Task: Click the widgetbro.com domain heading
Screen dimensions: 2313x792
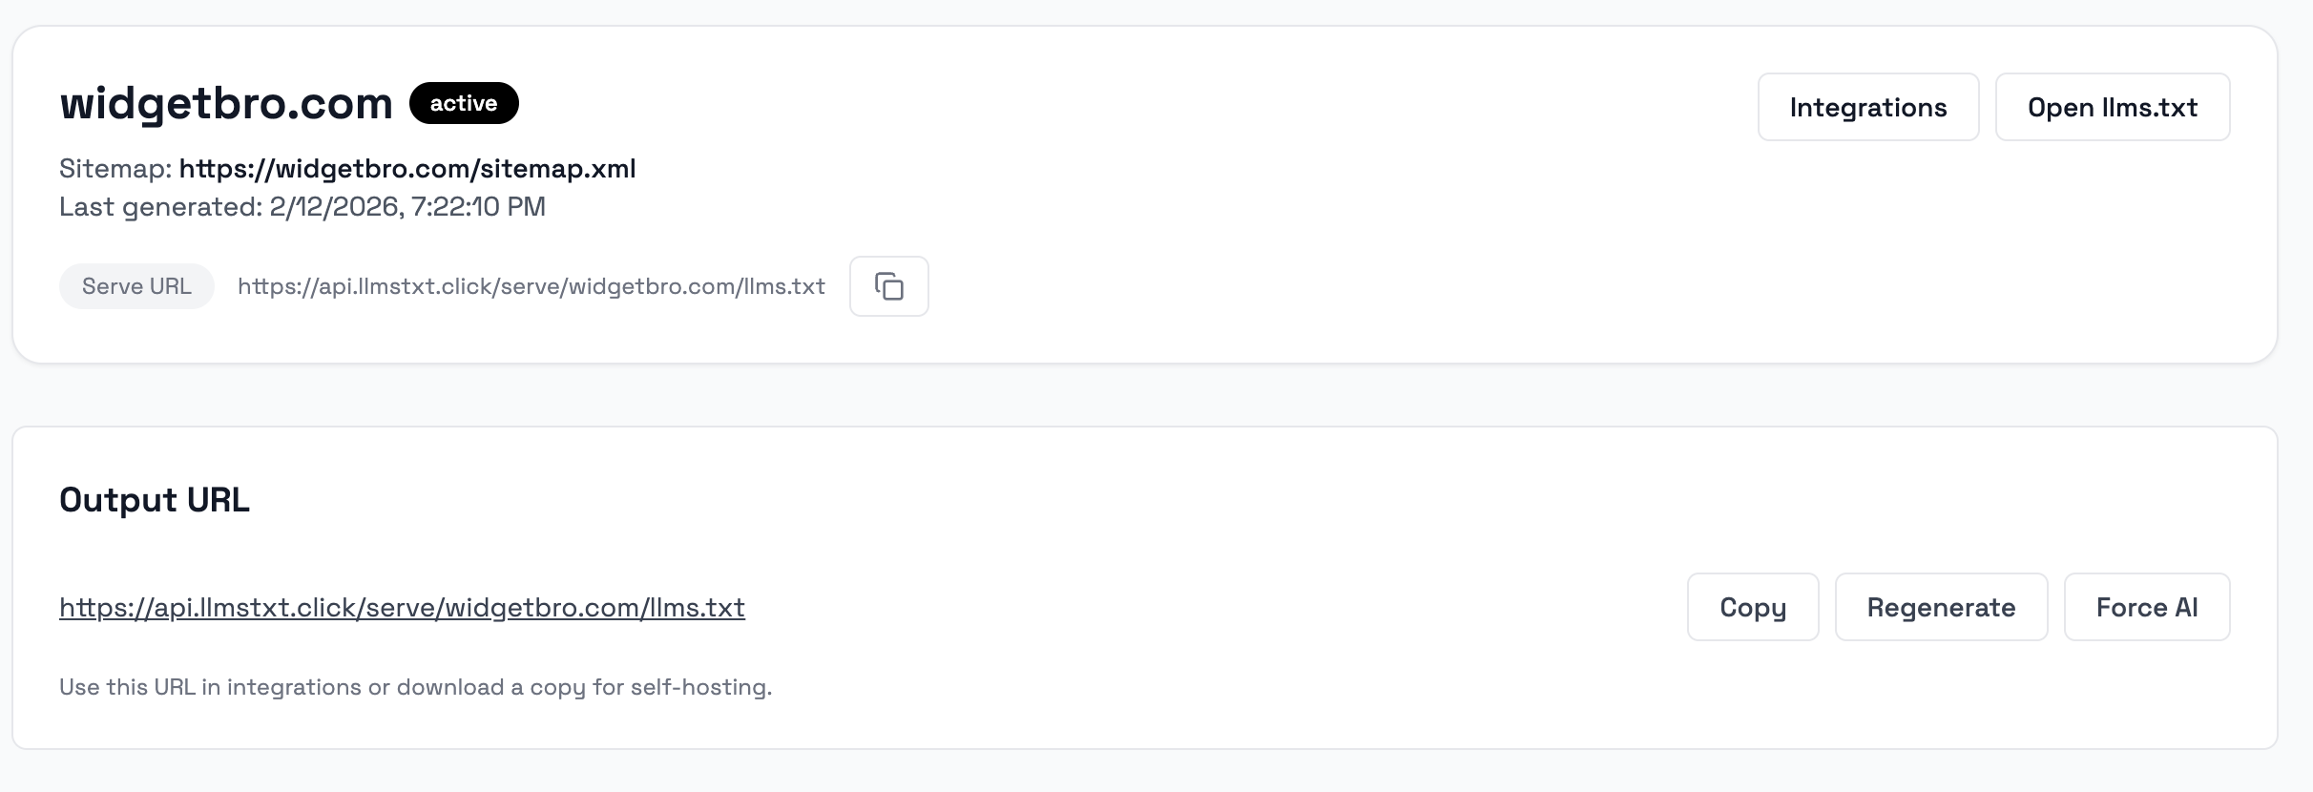Action: (x=226, y=102)
